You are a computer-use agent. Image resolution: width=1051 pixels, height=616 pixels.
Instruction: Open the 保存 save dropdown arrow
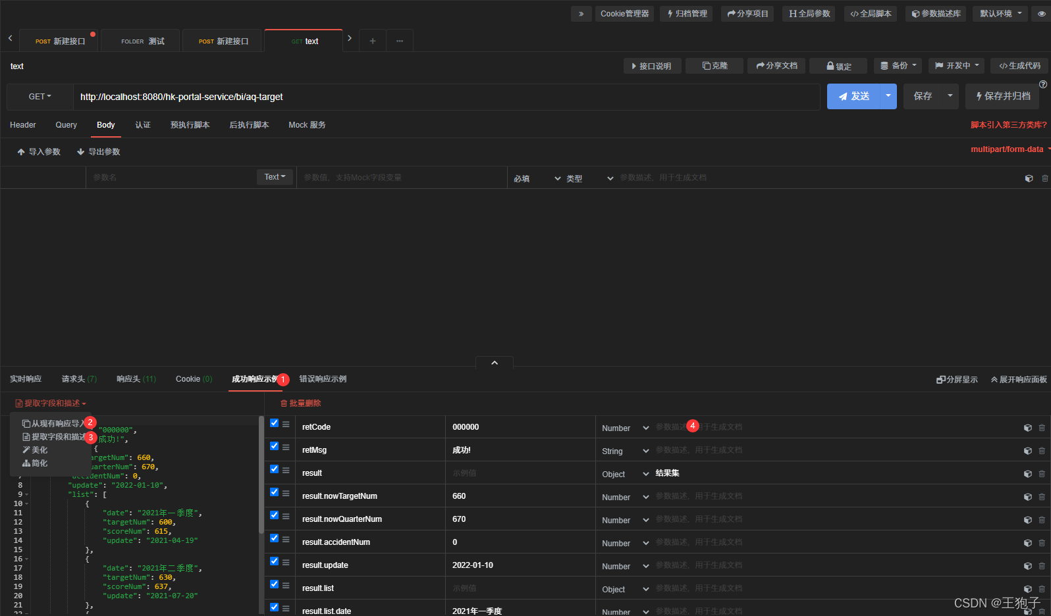click(x=950, y=96)
